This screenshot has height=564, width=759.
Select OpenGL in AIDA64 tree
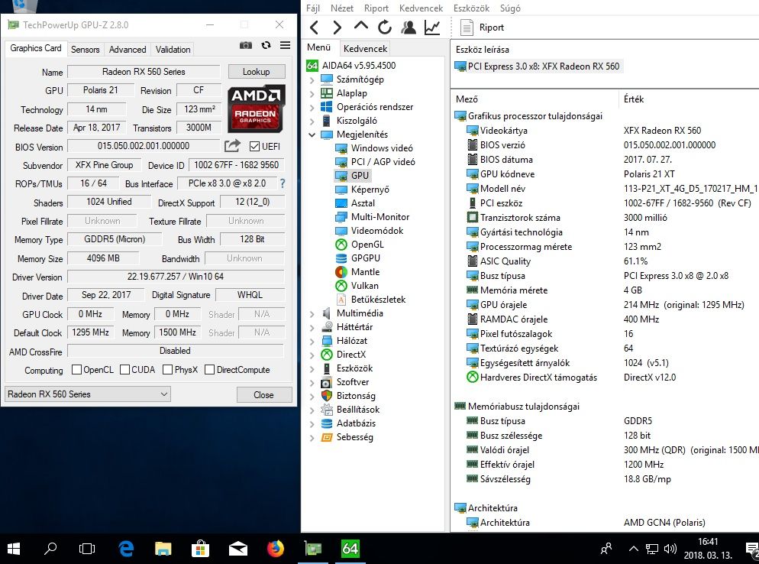click(x=367, y=245)
